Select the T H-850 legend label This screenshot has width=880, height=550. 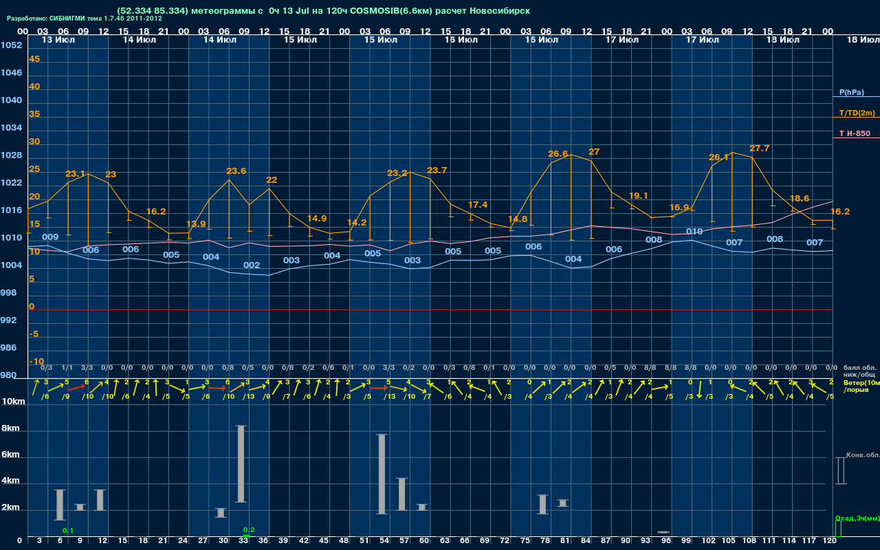pyautogui.click(x=855, y=133)
